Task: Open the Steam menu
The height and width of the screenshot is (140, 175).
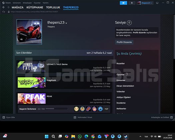Action: [8, 3]
